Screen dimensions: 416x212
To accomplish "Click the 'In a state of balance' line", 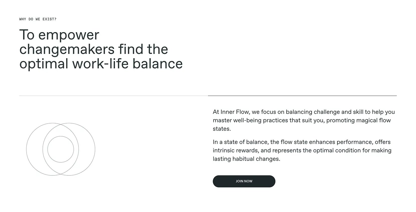I will [x=302, y=142].
